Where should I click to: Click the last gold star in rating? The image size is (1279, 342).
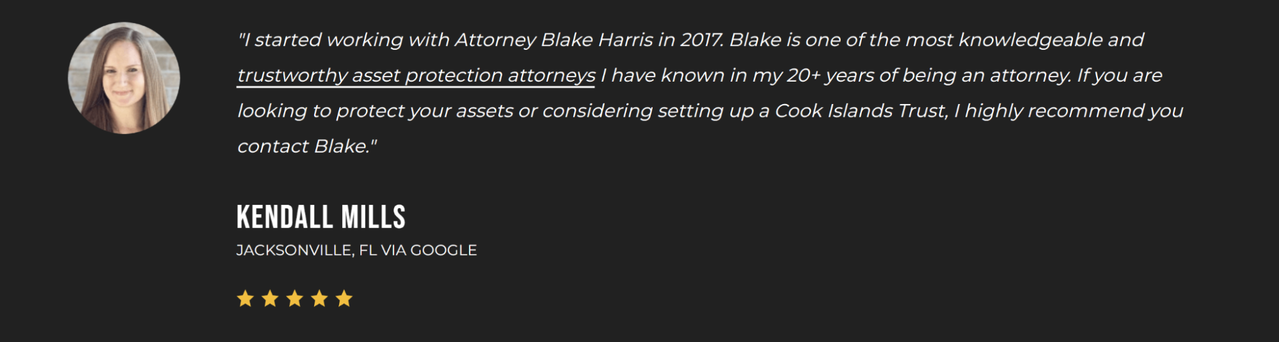[x=344, y=298]
